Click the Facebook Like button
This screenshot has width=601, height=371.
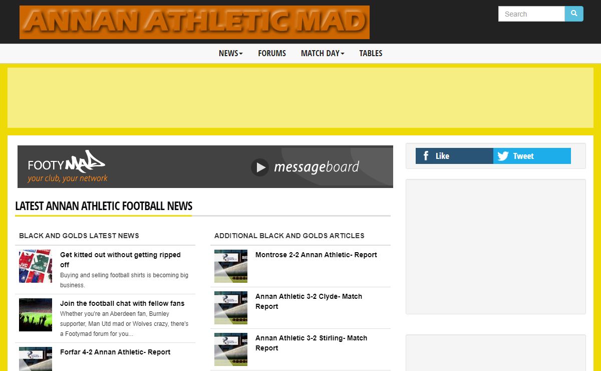click(x=454, y=156)
